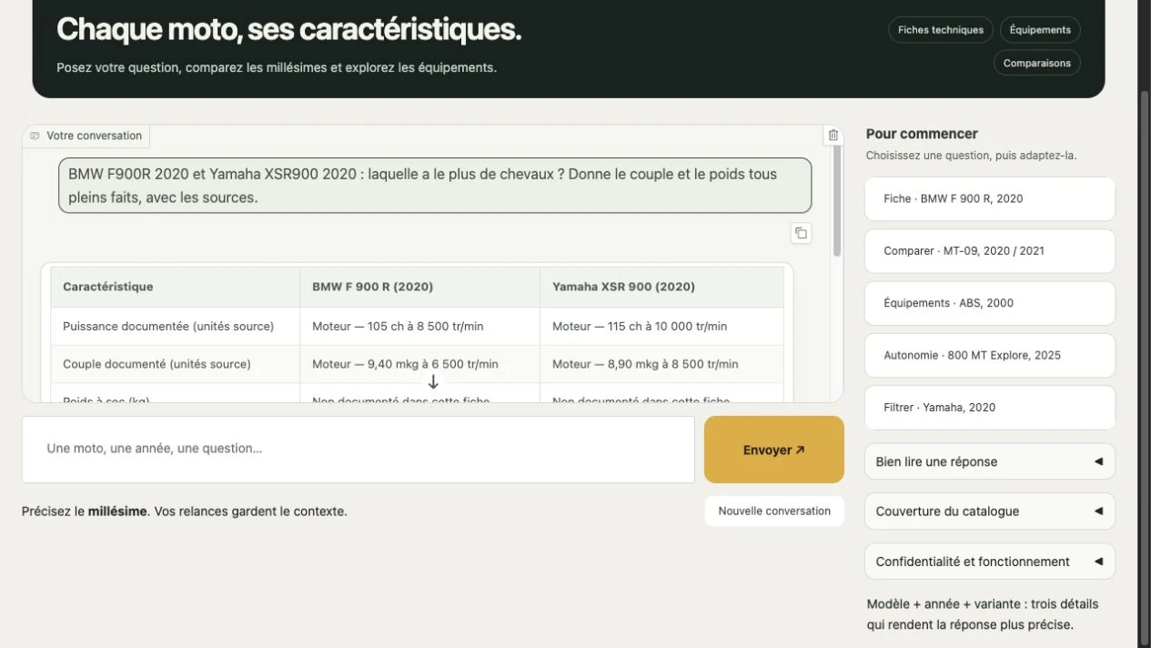The height and width of the screenshot is (648, 1151).
Task: Focus the "Une moto, une année, une question…" field
Action: (x=358, y=450)
